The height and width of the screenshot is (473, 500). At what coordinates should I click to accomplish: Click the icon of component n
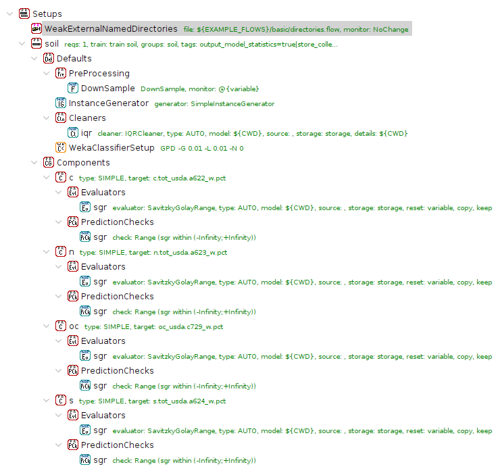coord(60,251)
